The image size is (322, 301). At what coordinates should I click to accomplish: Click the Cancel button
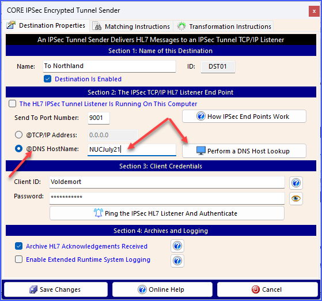tap(267, 289)
